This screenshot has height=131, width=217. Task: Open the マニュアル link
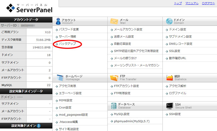click(x=192, y=3)
